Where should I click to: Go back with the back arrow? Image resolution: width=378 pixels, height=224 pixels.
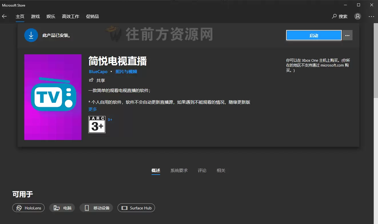point(4,16)
